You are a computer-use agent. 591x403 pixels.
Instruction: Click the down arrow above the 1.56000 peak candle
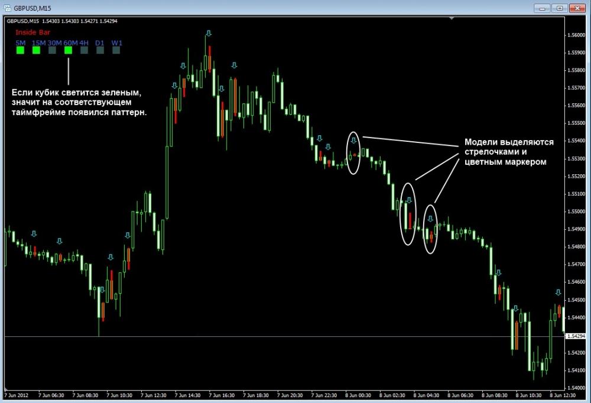(x=209, y=34)
